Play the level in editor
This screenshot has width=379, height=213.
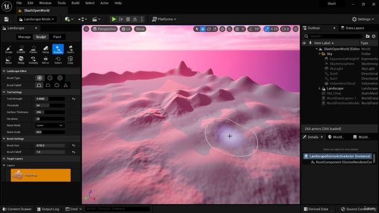114,19
